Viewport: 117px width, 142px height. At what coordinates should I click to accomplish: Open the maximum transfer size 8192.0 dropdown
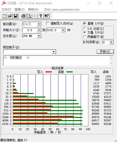pyautogui.click(x=63, y=30)
